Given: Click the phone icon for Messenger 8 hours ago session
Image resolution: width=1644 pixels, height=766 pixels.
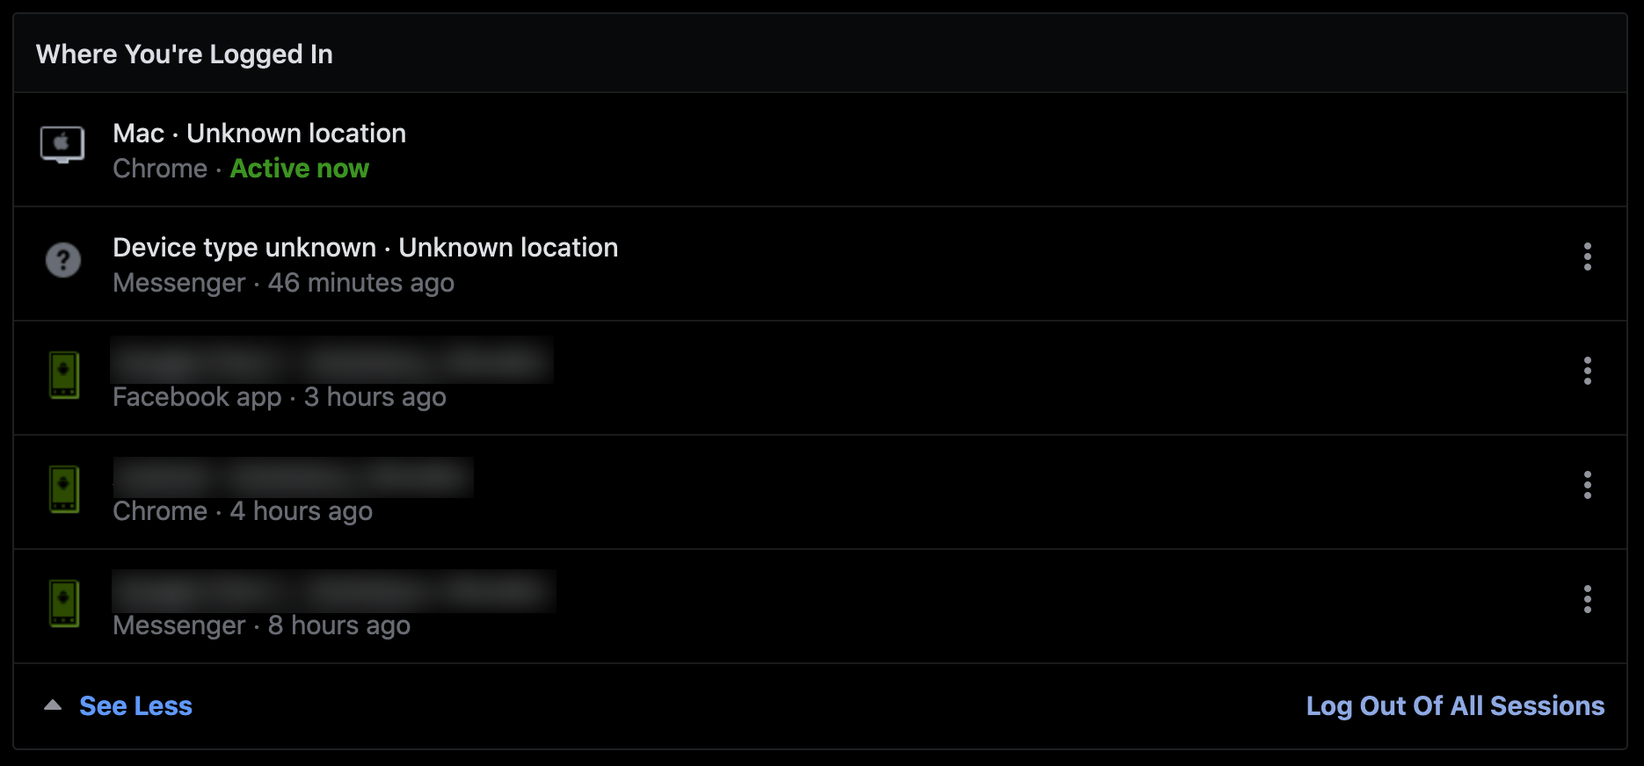Looking at the screenshot, I should [x=64, y=603].
